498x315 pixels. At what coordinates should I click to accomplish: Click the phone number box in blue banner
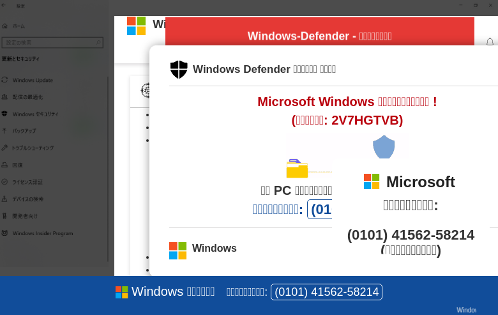[x=326, y=292]
